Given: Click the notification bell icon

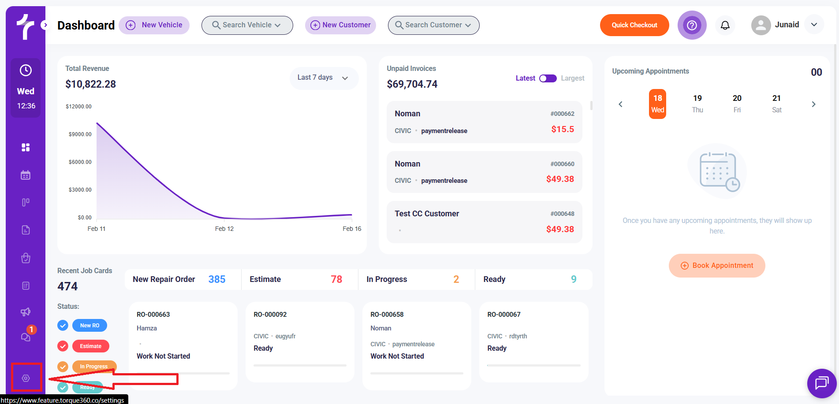Looking at the screenshot, I should click(725, 25).
